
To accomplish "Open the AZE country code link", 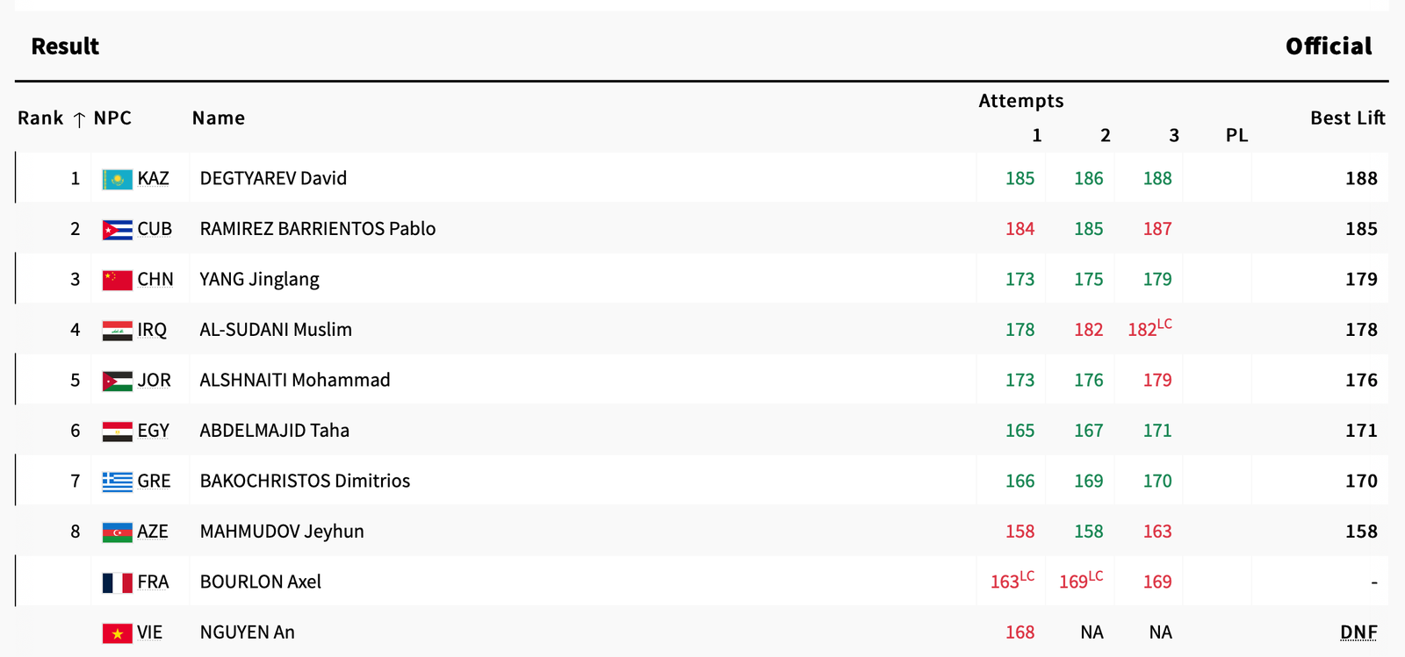I will point(153,532).
